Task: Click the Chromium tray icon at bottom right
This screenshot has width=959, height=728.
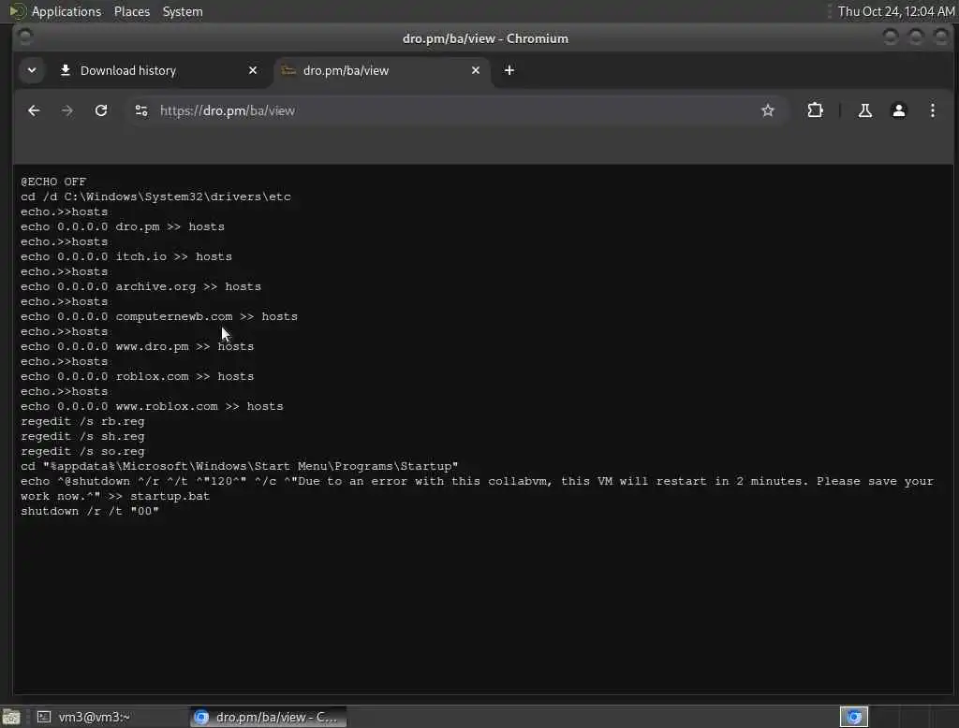Action: (x=854, y=717)
